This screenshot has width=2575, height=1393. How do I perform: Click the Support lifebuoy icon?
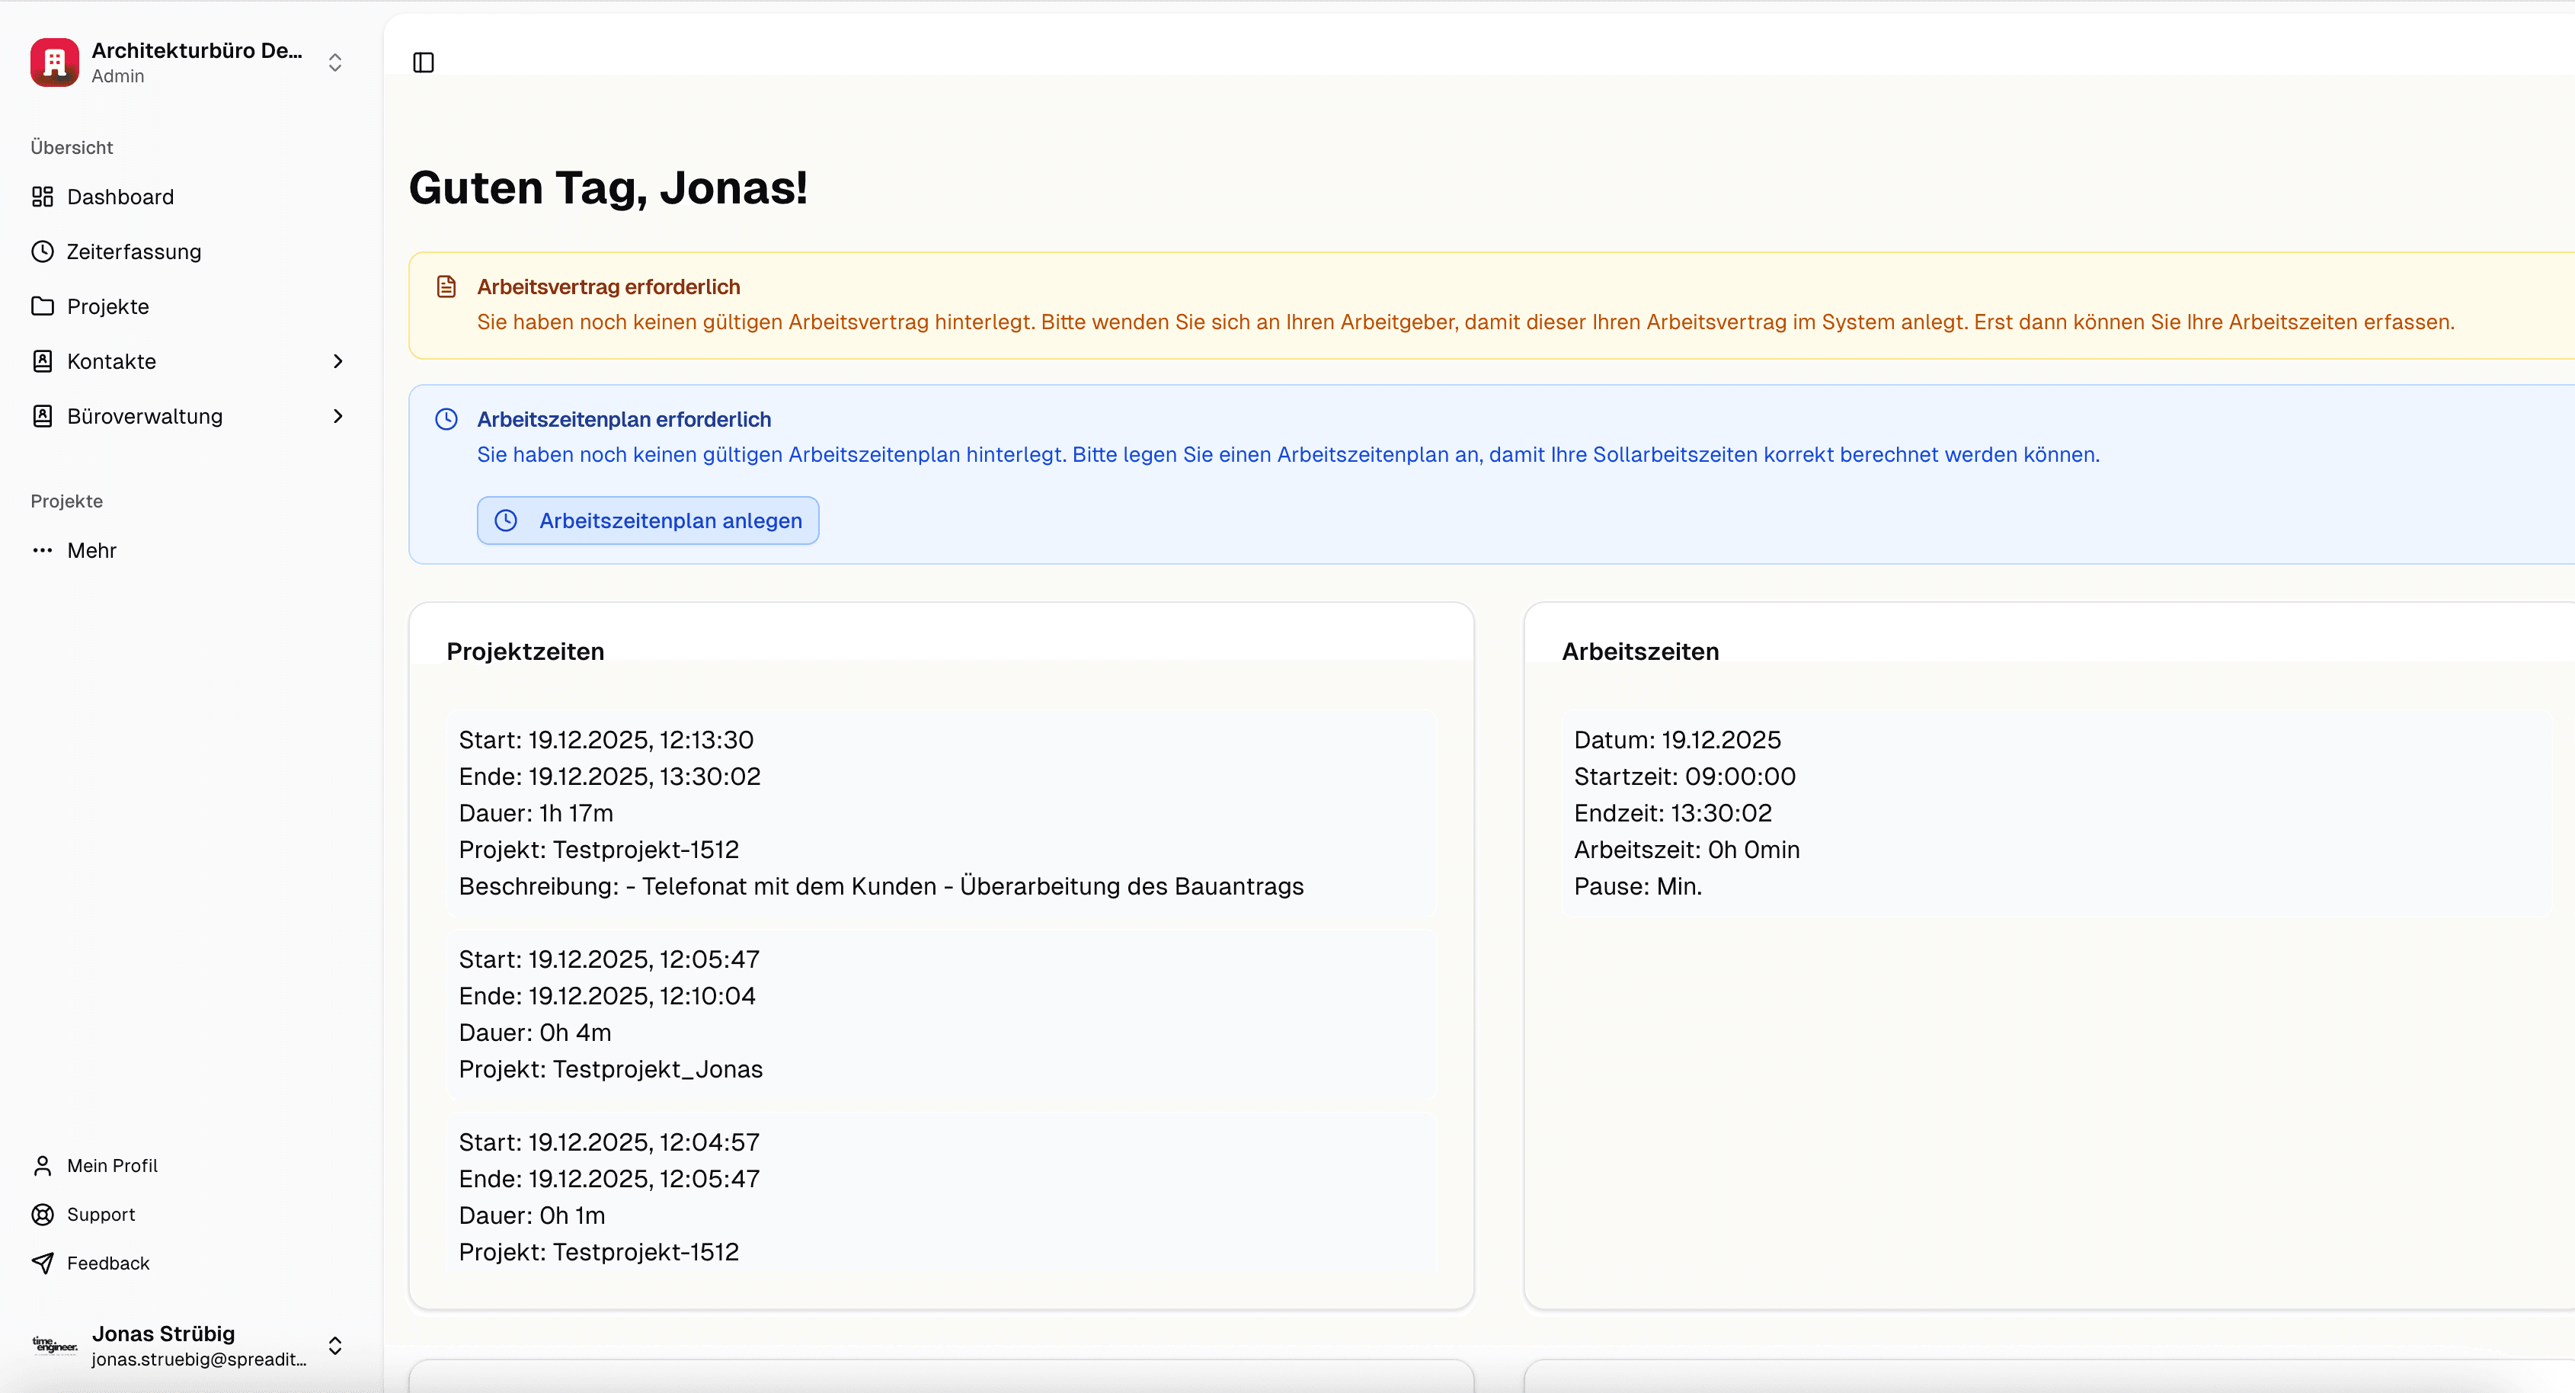tap(43, 1215)
